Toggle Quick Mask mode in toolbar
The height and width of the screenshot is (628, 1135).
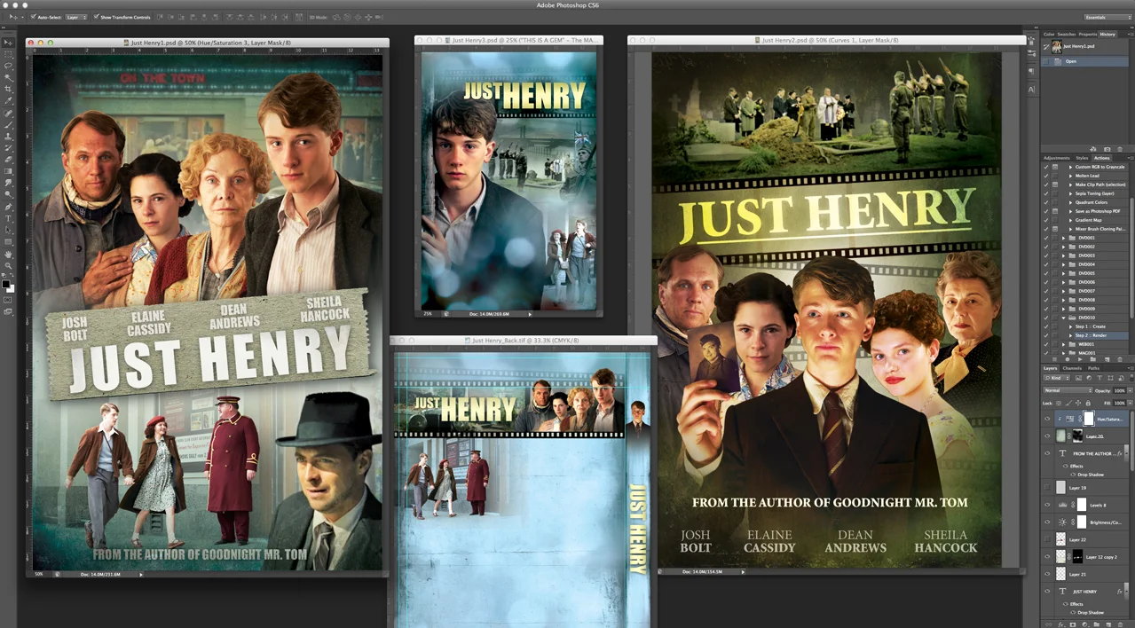(x=9, y=300)
